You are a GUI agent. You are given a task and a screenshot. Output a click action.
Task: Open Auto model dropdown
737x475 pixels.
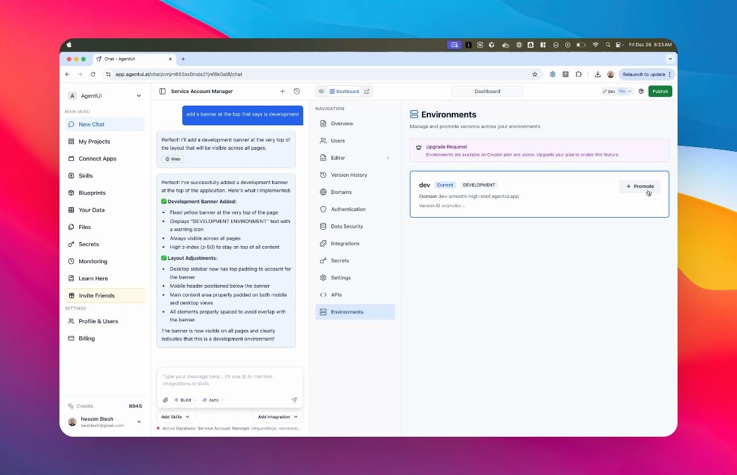point(213,400)
